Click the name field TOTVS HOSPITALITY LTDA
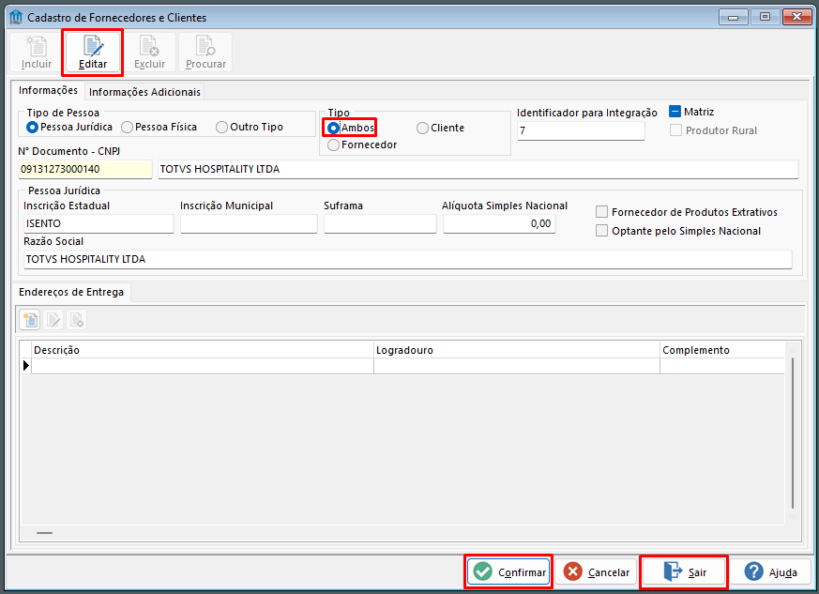 [478, 169]
